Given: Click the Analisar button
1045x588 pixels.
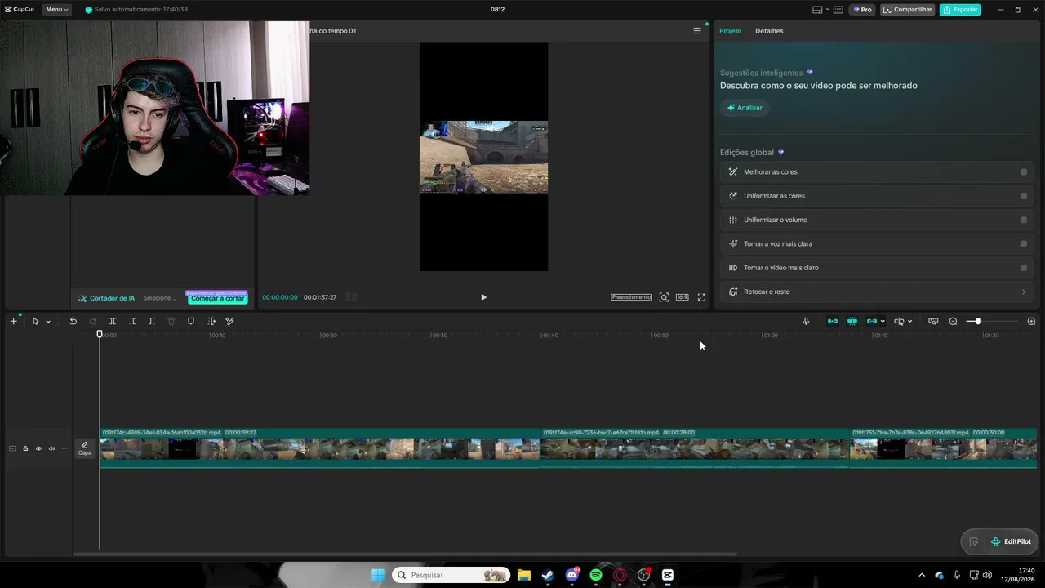Looking at the screenshot, I should (x=745, y=108).
